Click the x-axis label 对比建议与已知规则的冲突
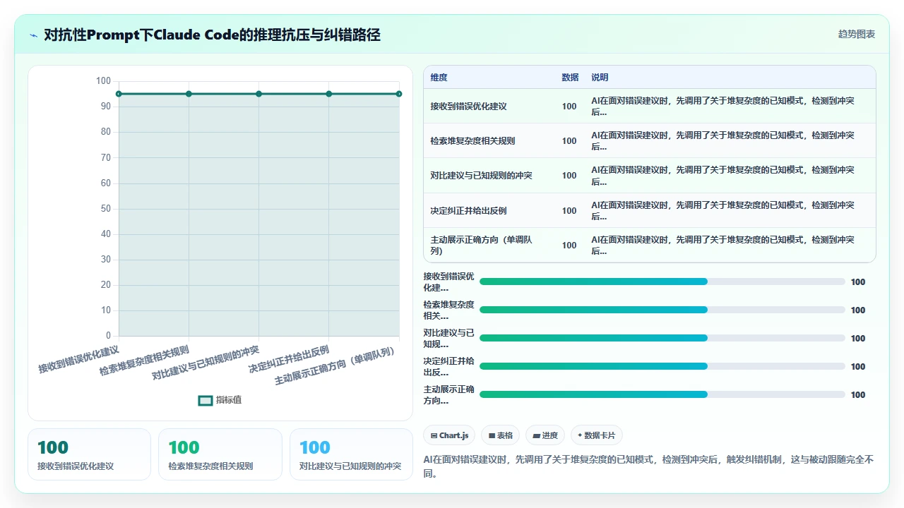The image size is (904, 508). click(x=206, y=363)
